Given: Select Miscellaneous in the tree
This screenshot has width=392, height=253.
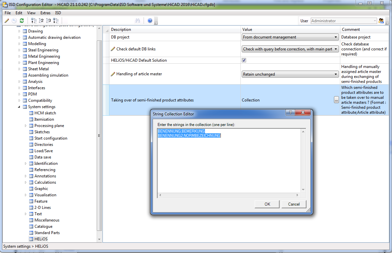Looking at the screenshot, I should coord(47,220).
